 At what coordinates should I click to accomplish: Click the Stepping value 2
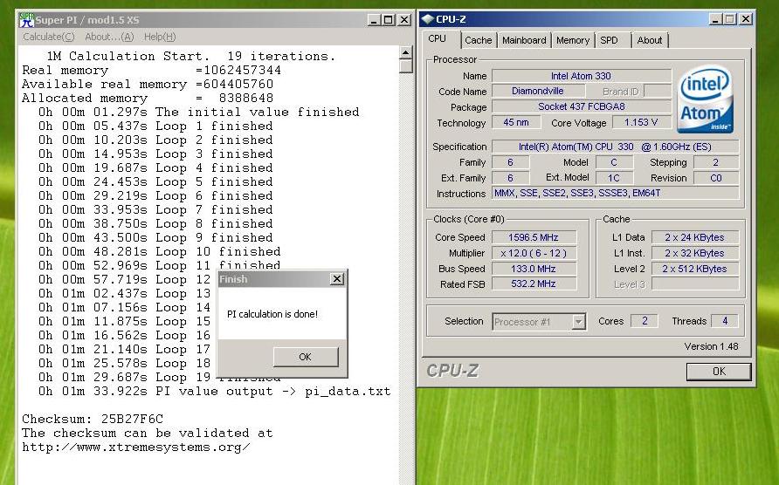tap(716, 162)
